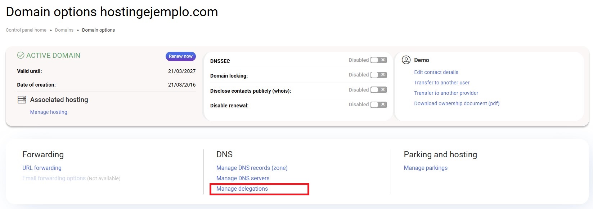Switch on the Disable renewal toggle

click(378, 104)
